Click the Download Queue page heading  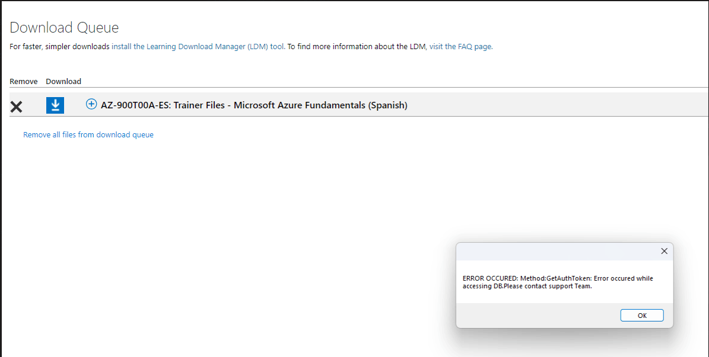click(64, 28)
